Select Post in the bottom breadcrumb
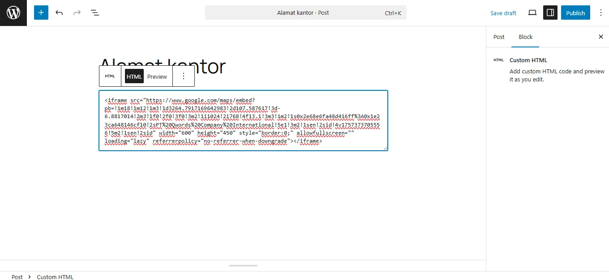 click(17, 277)
